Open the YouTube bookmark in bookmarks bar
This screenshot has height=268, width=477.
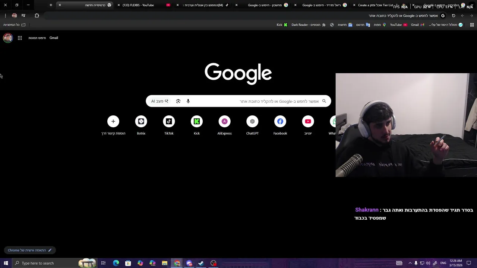[398, 25]
